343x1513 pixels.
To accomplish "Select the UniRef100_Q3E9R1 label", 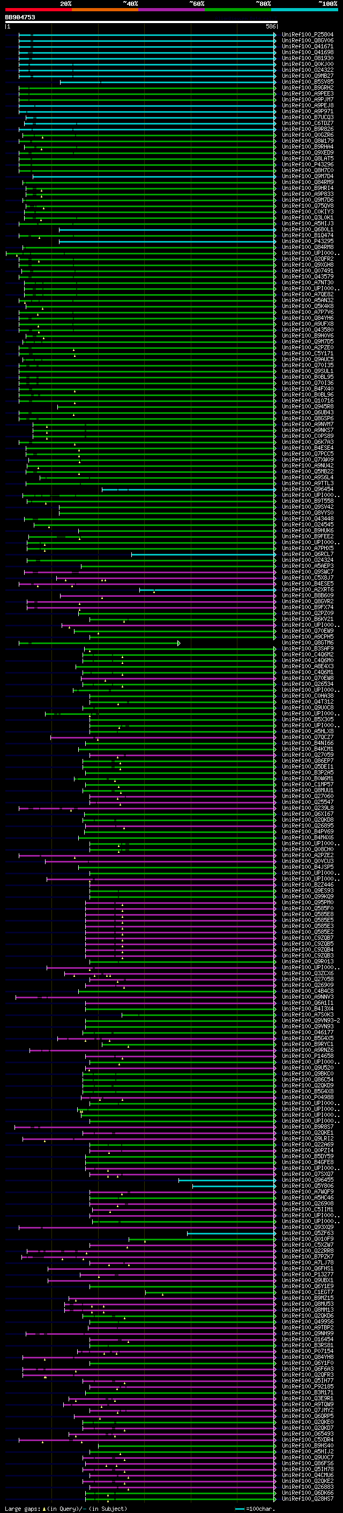I will click(307, 1399).
